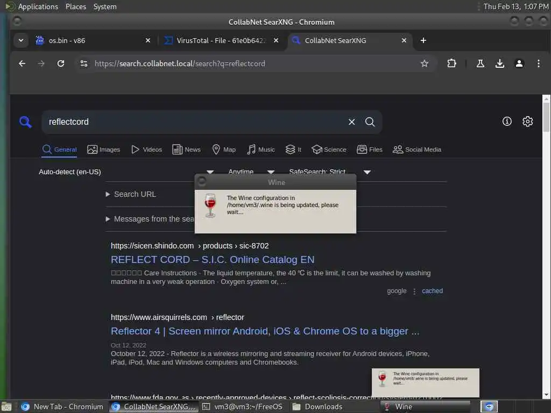Click workspace switcher in bottom panel
Viewport: 551px width, 413px height.
click(489, 407)
